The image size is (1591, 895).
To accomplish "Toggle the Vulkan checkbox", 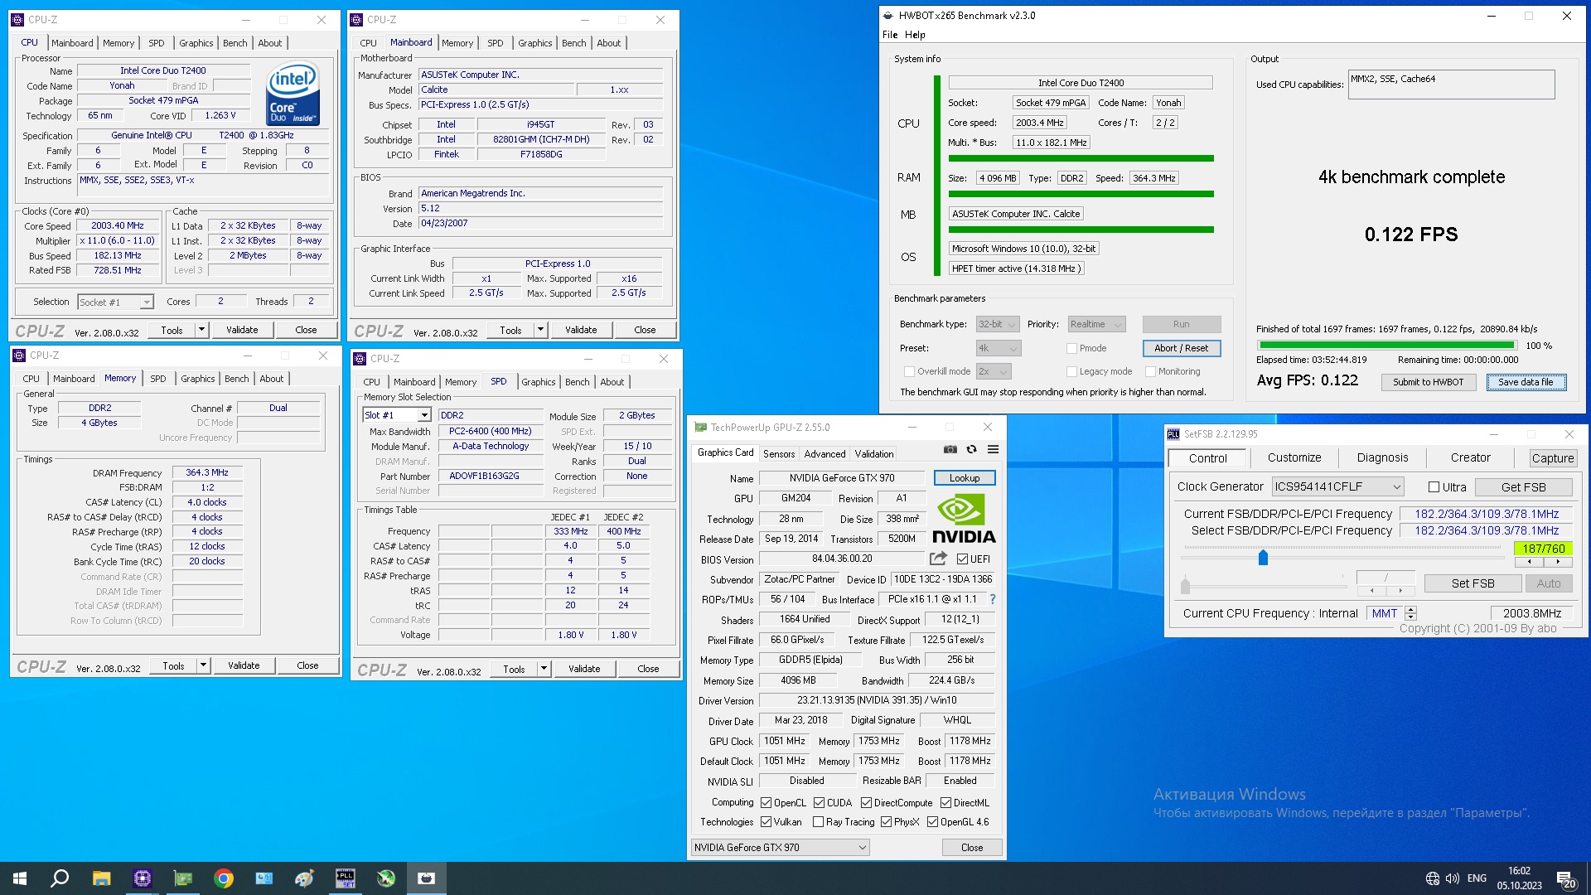I will point(766,822).
